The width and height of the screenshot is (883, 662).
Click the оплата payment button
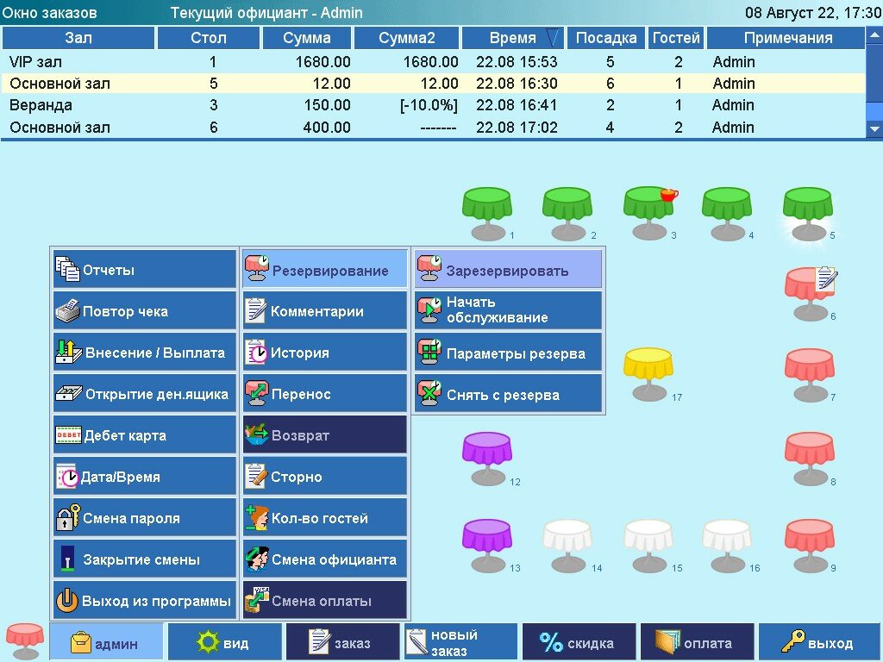(697, 642)
